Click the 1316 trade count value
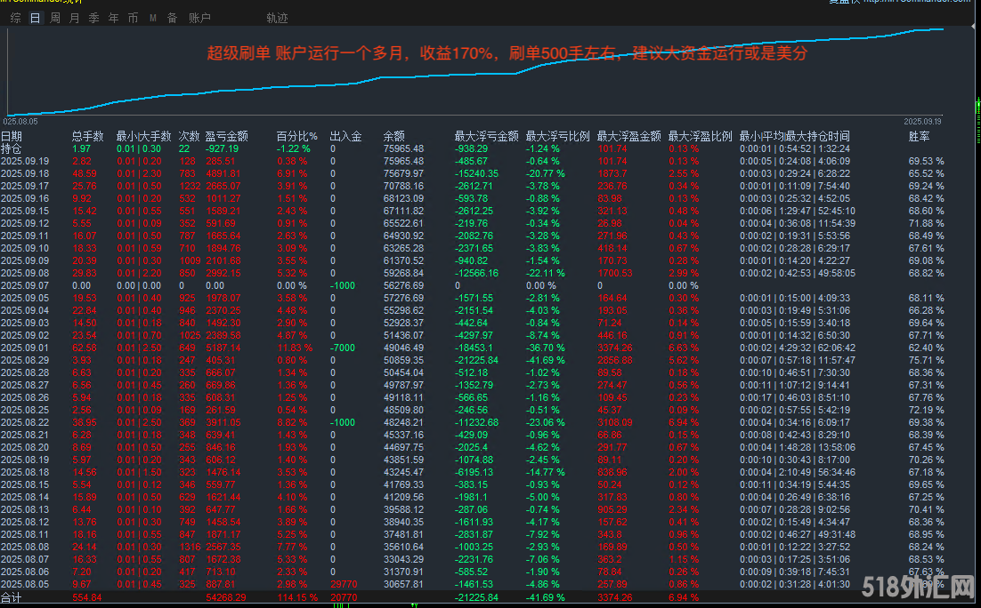Screen dimensions: 981x608 (x=190, y=548)
